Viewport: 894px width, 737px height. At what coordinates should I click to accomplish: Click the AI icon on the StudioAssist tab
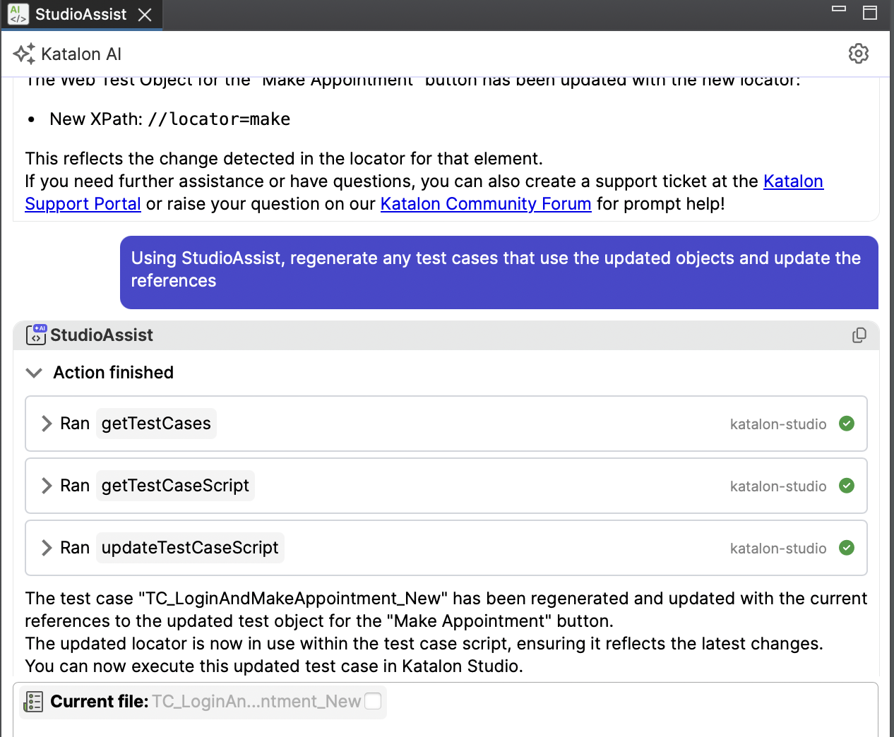18,14
